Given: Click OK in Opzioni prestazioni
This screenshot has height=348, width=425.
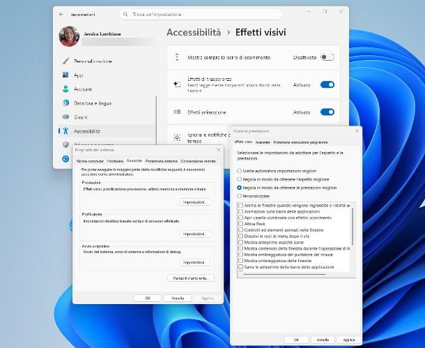Looking at the screenshot, I should (x=296, y=340).
